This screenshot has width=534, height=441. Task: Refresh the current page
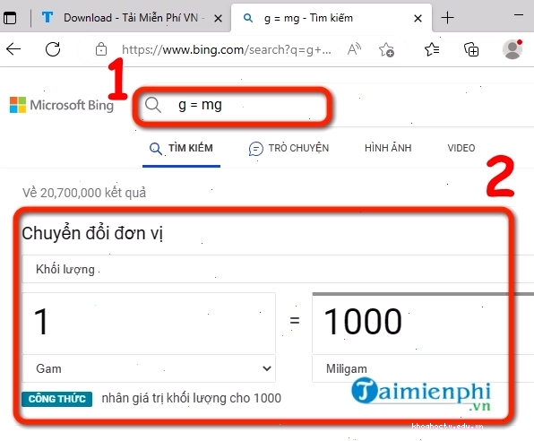pyautogui.click(x=53, y=49)
